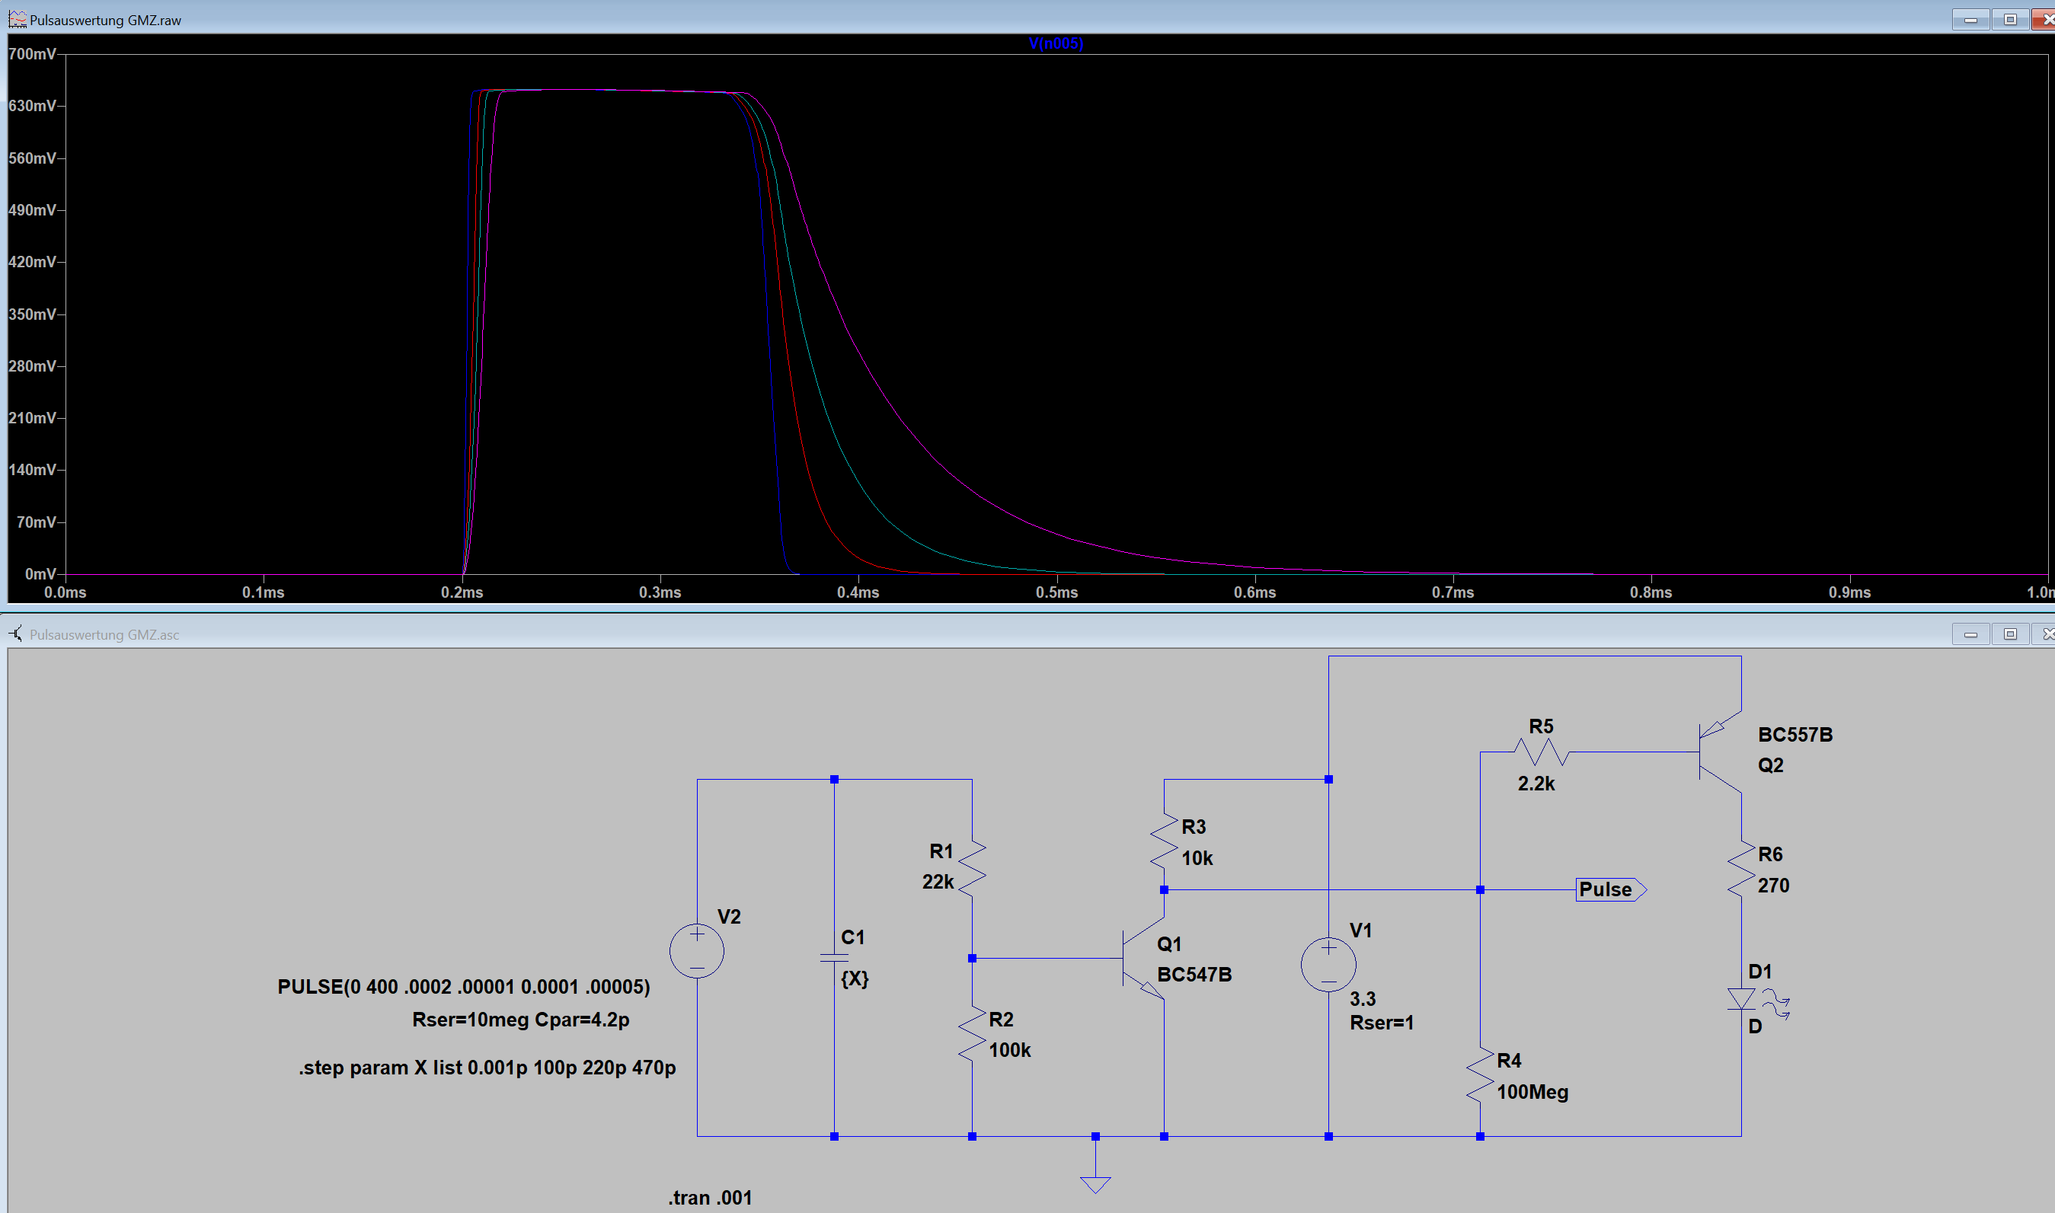
Task: Click the 700mV label on vertical axis
Action: (32, 54)
